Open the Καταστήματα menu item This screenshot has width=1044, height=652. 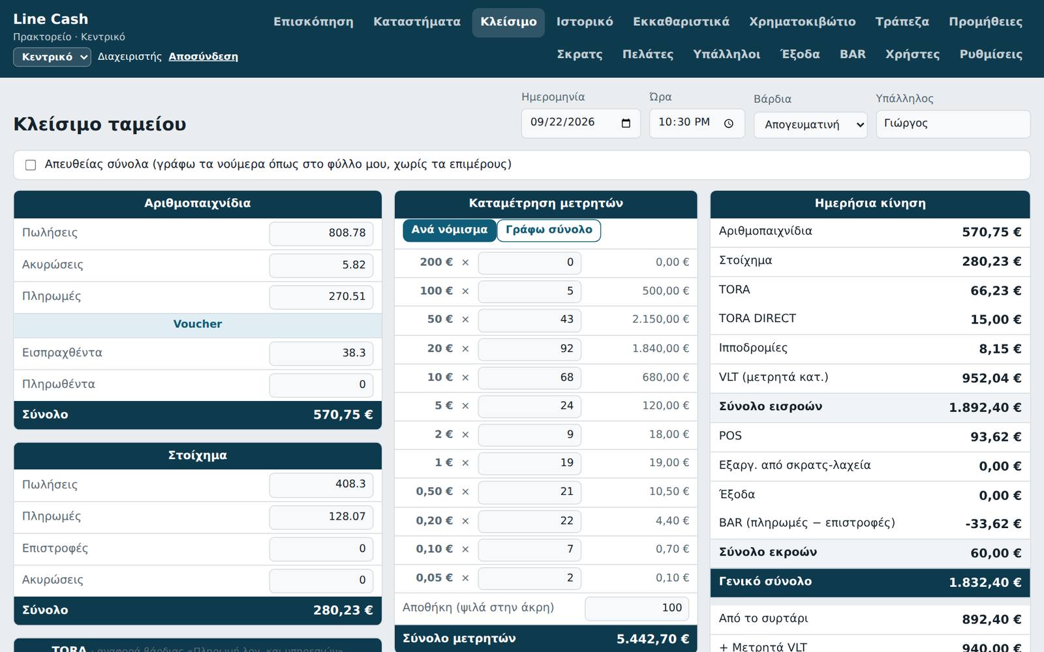[x=417, y=22]
